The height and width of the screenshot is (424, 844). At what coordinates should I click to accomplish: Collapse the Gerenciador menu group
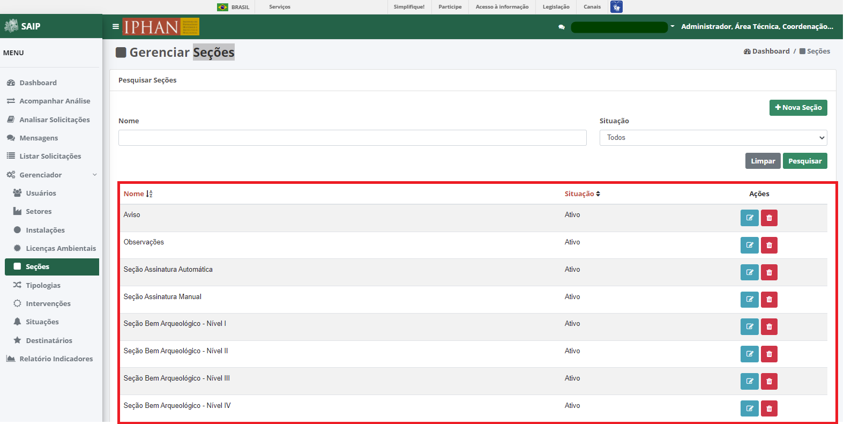(51, 175)
